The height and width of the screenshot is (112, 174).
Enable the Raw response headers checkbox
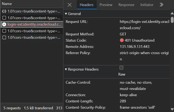(121, 68)
